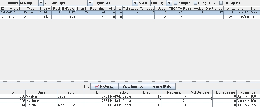This screenshot has height=107, width=260.
Task: Sort by upper Repairing column header
Action: point(97,8)
